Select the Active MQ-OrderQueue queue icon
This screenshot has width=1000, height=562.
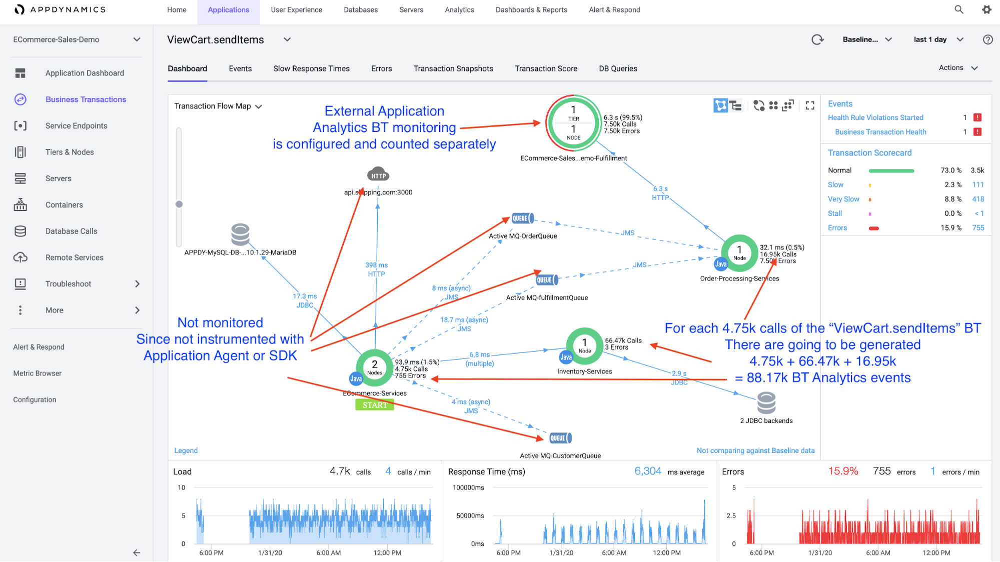tap(522, 218)
